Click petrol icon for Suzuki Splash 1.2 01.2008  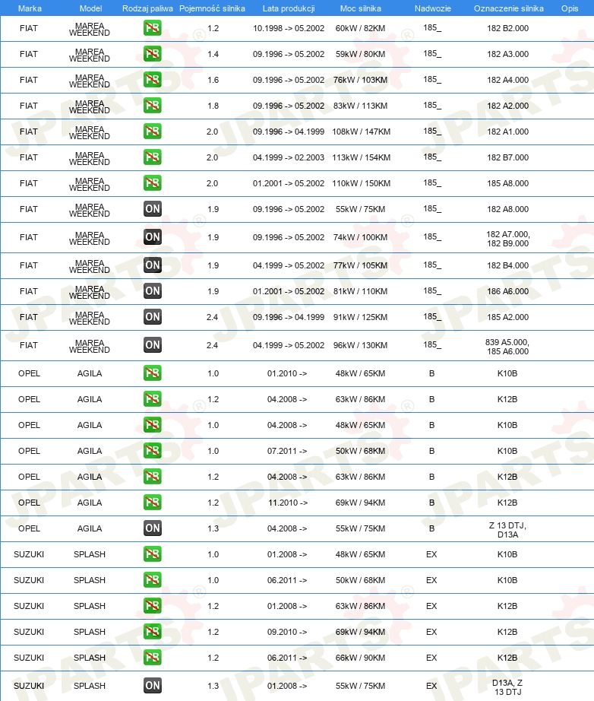tap(152, 606)
